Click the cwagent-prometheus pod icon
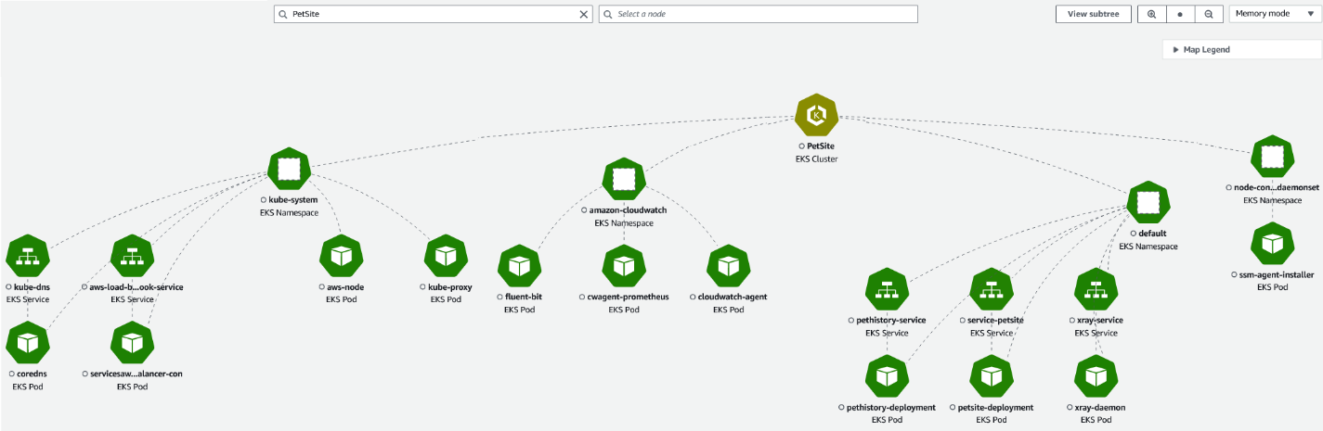Image resolution: width=1323 pixels, height=431 pixels. click(x=624, y=267)
